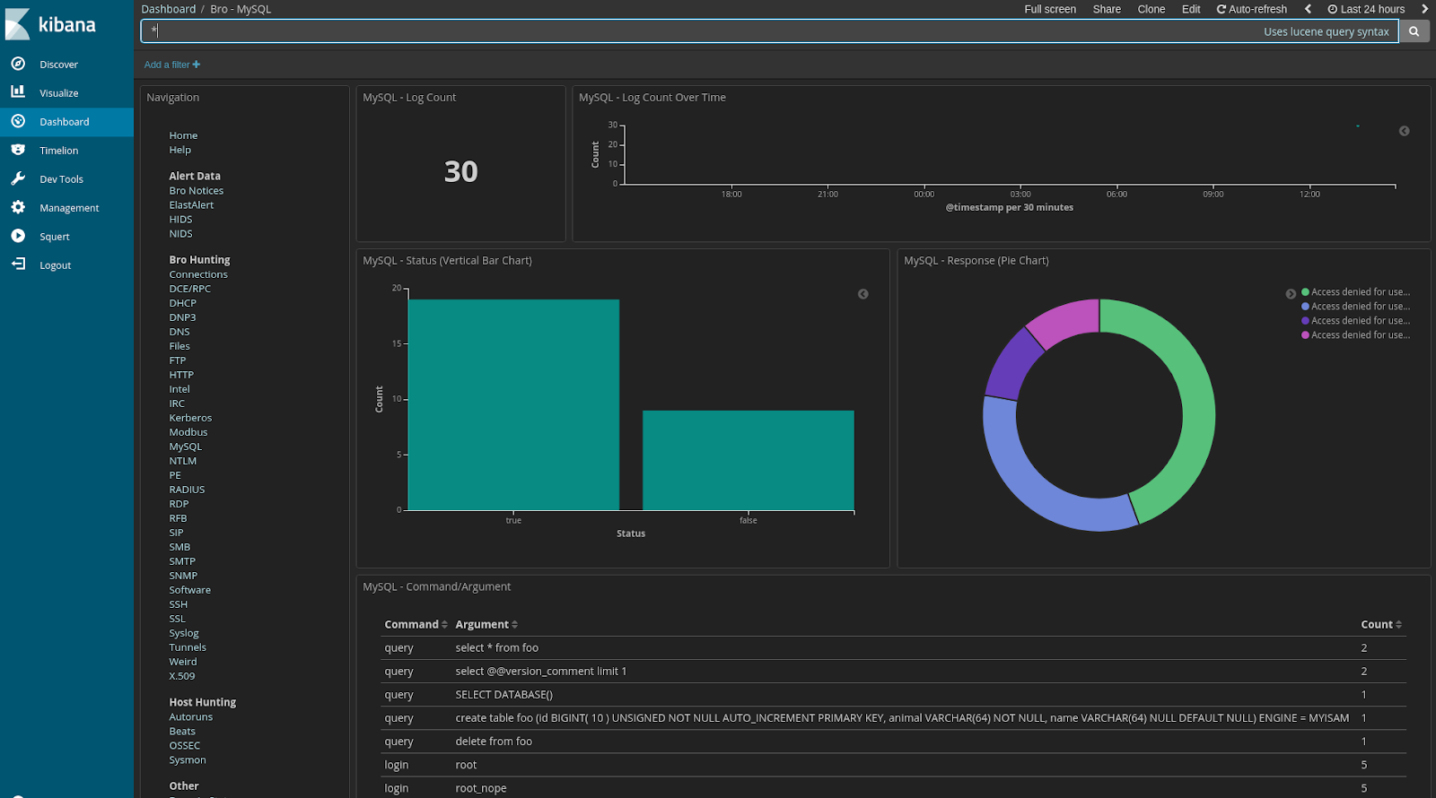Open Timelion shield icon
Image resolution: width=1436 pixels, height=798 pixels.
click(x=18, y=150)
